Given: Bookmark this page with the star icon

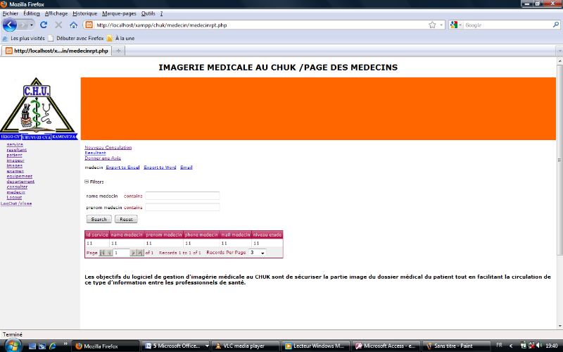Looking at the screenshot, I should (432, 25).
